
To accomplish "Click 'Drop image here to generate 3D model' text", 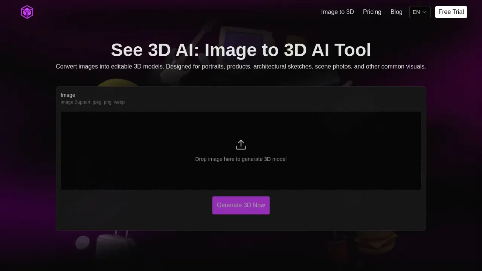I will [x=241, y=159].
